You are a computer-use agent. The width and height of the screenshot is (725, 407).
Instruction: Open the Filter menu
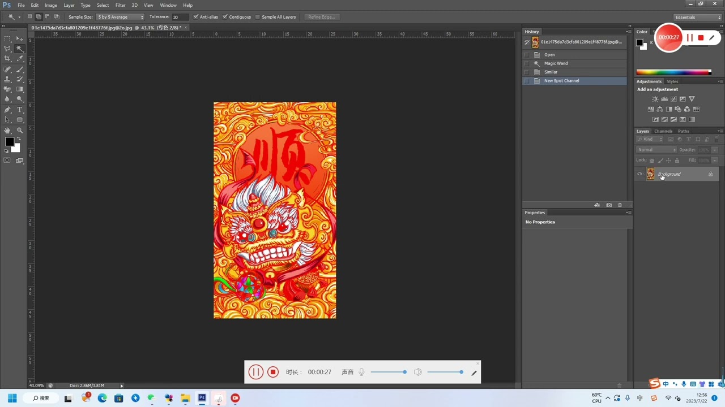(120, 5)
